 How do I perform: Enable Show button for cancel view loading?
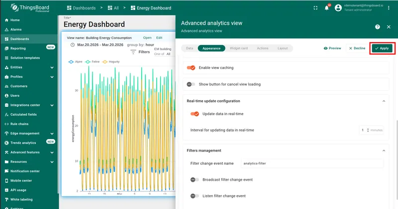(x=191, y=84)
